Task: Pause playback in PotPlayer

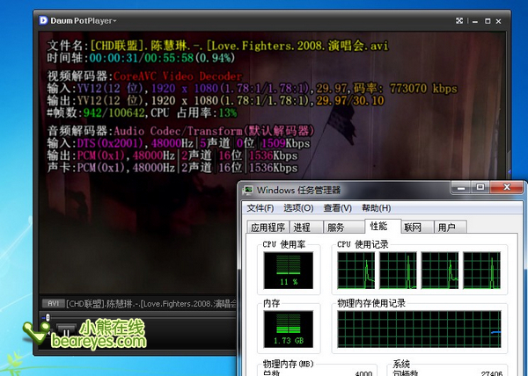Action: coord(66,331)
